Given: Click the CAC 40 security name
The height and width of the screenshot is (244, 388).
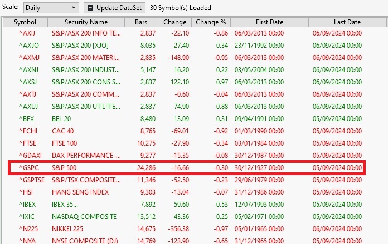Looking at the screenshot, I should tap(62, 131).
